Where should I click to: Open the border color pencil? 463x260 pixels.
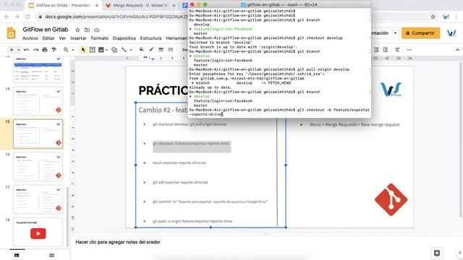point(151,50)
